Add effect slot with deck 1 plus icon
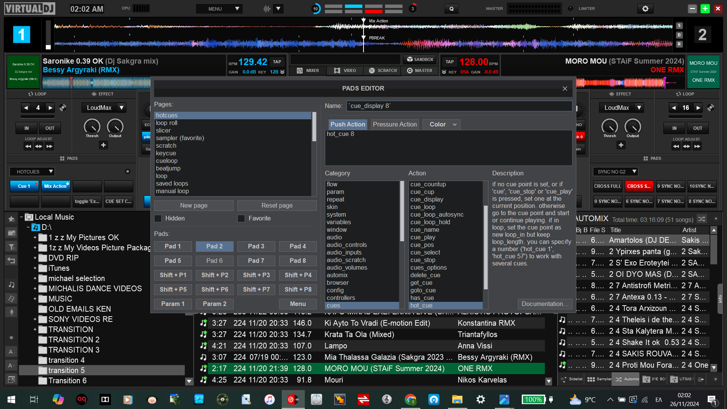 [x=103, y=145]
